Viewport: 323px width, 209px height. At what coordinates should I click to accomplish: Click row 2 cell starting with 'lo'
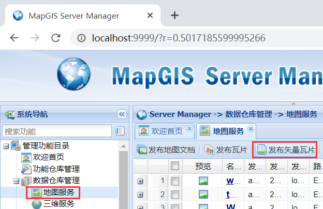(x=298, y=195)
